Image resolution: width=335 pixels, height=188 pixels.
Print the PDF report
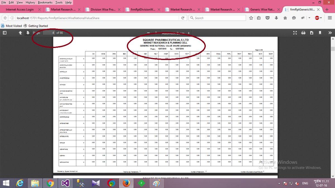(x=303, y=33)
